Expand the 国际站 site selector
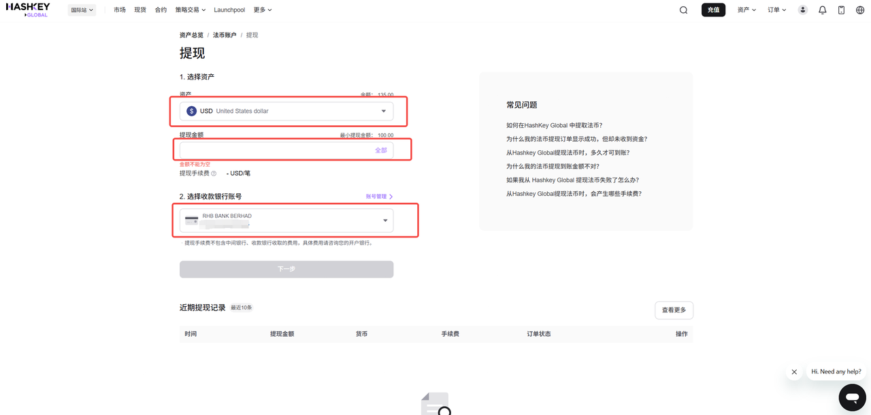This screenshot has height=415, width=871. [x=82, y=10]
